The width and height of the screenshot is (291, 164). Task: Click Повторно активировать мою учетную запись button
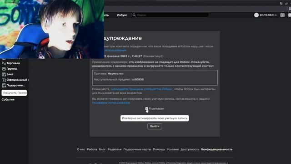155,118
